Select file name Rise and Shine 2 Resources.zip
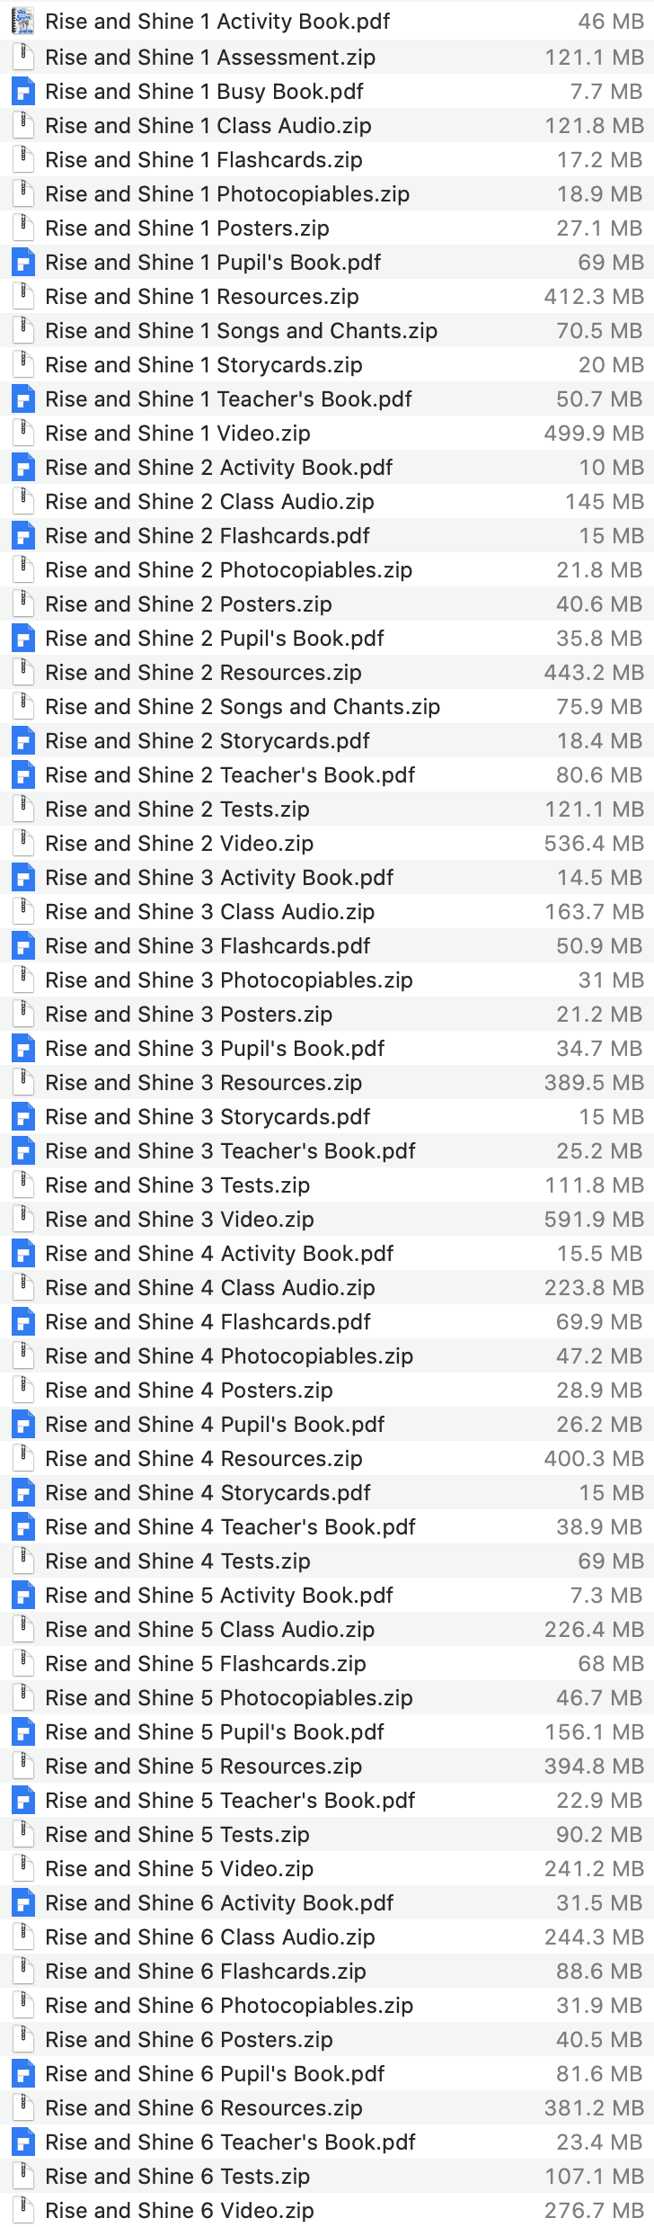654x2227 pixels. coord(203,673)
